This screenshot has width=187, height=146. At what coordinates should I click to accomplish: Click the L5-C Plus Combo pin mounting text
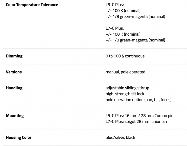tap(139, 116)
